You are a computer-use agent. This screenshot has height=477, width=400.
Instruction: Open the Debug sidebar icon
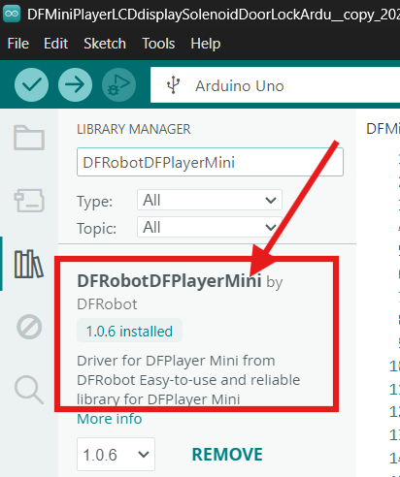click(x=29, y=327)
